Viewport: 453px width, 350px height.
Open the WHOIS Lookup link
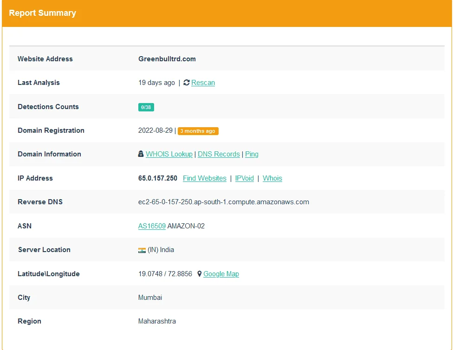169,154
